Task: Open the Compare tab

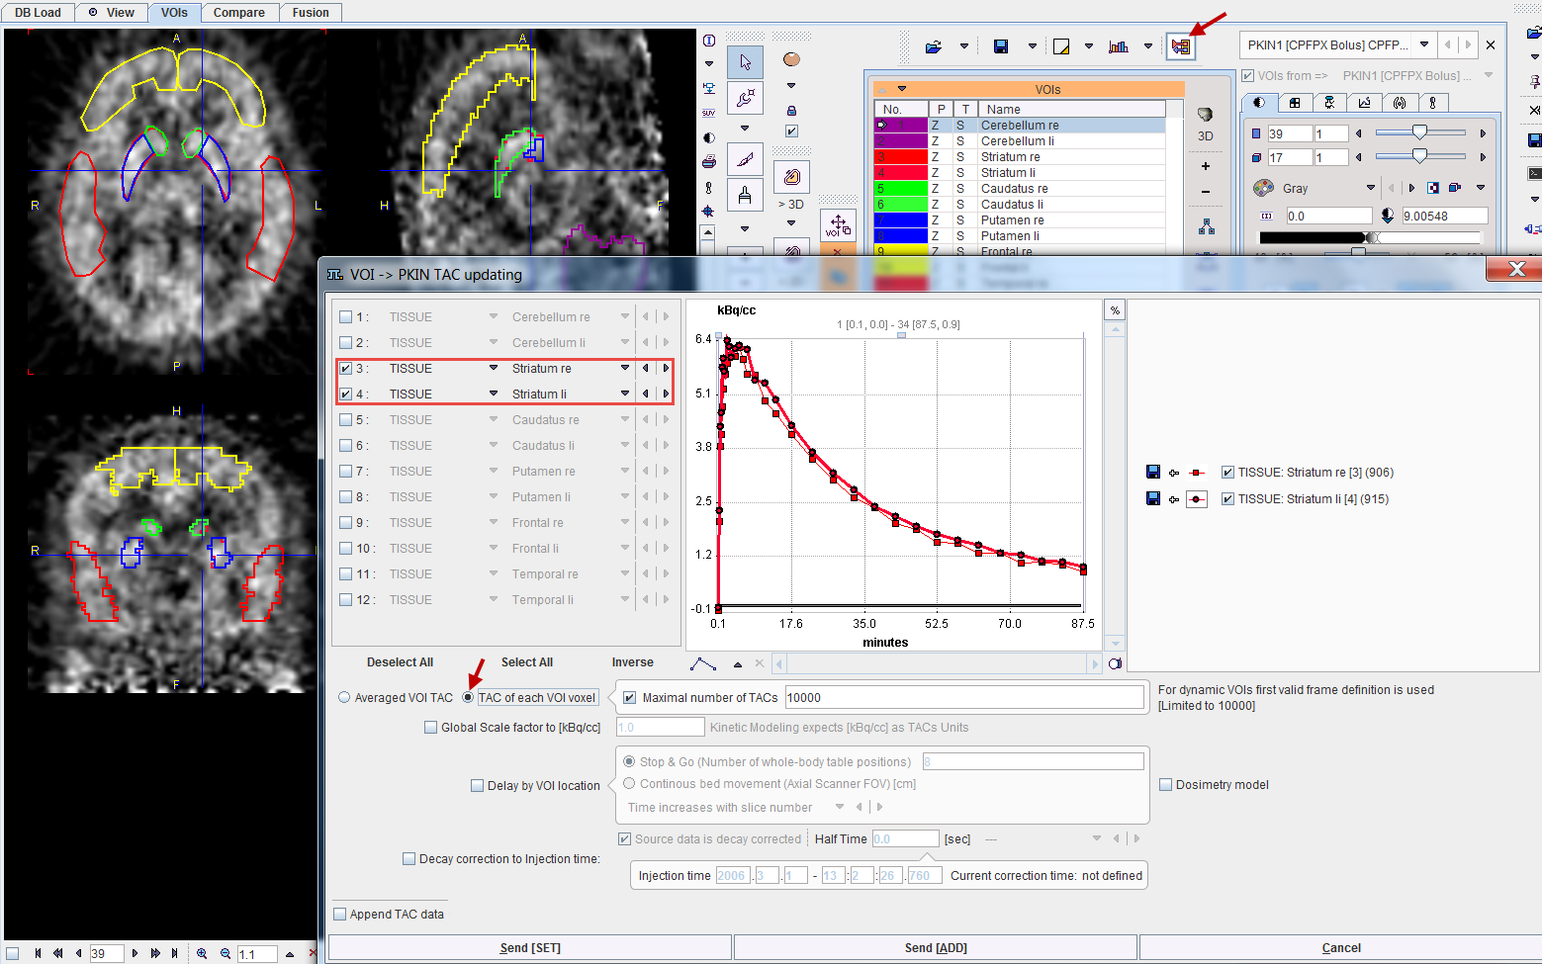Action: pyautogui.click(x=239, y=13)
